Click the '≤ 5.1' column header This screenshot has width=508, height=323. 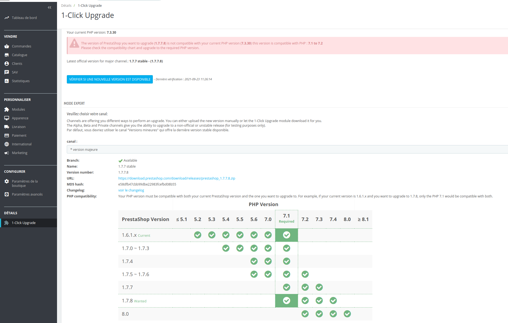pos(182,219)
